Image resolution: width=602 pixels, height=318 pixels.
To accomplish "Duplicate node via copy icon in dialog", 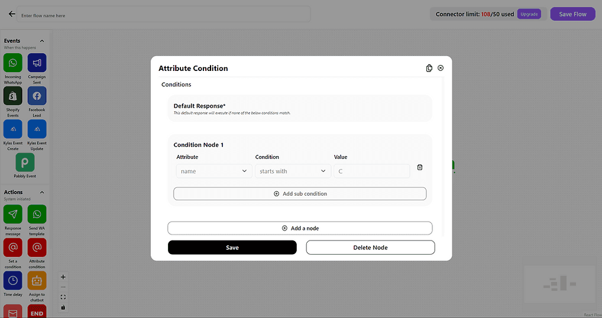I will pos(429,68).
